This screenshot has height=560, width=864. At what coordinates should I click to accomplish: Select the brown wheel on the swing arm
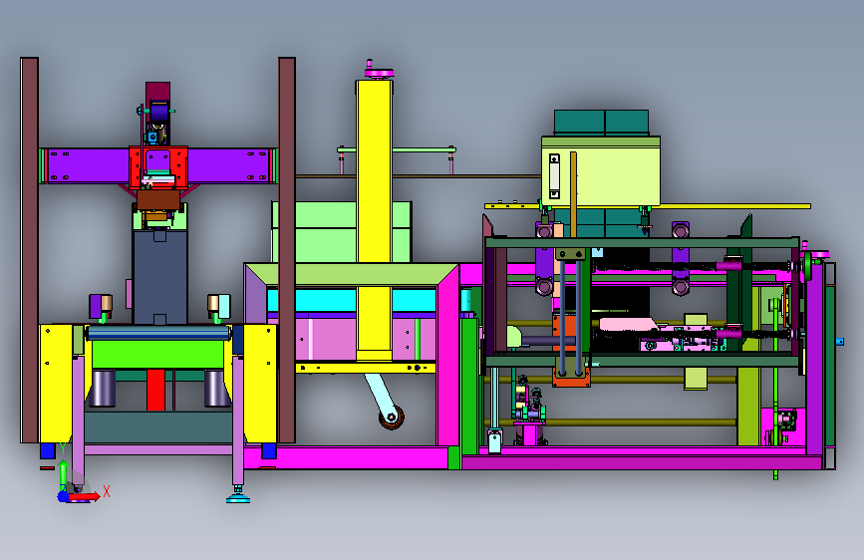pyautogui.click(x=392, y=418)
